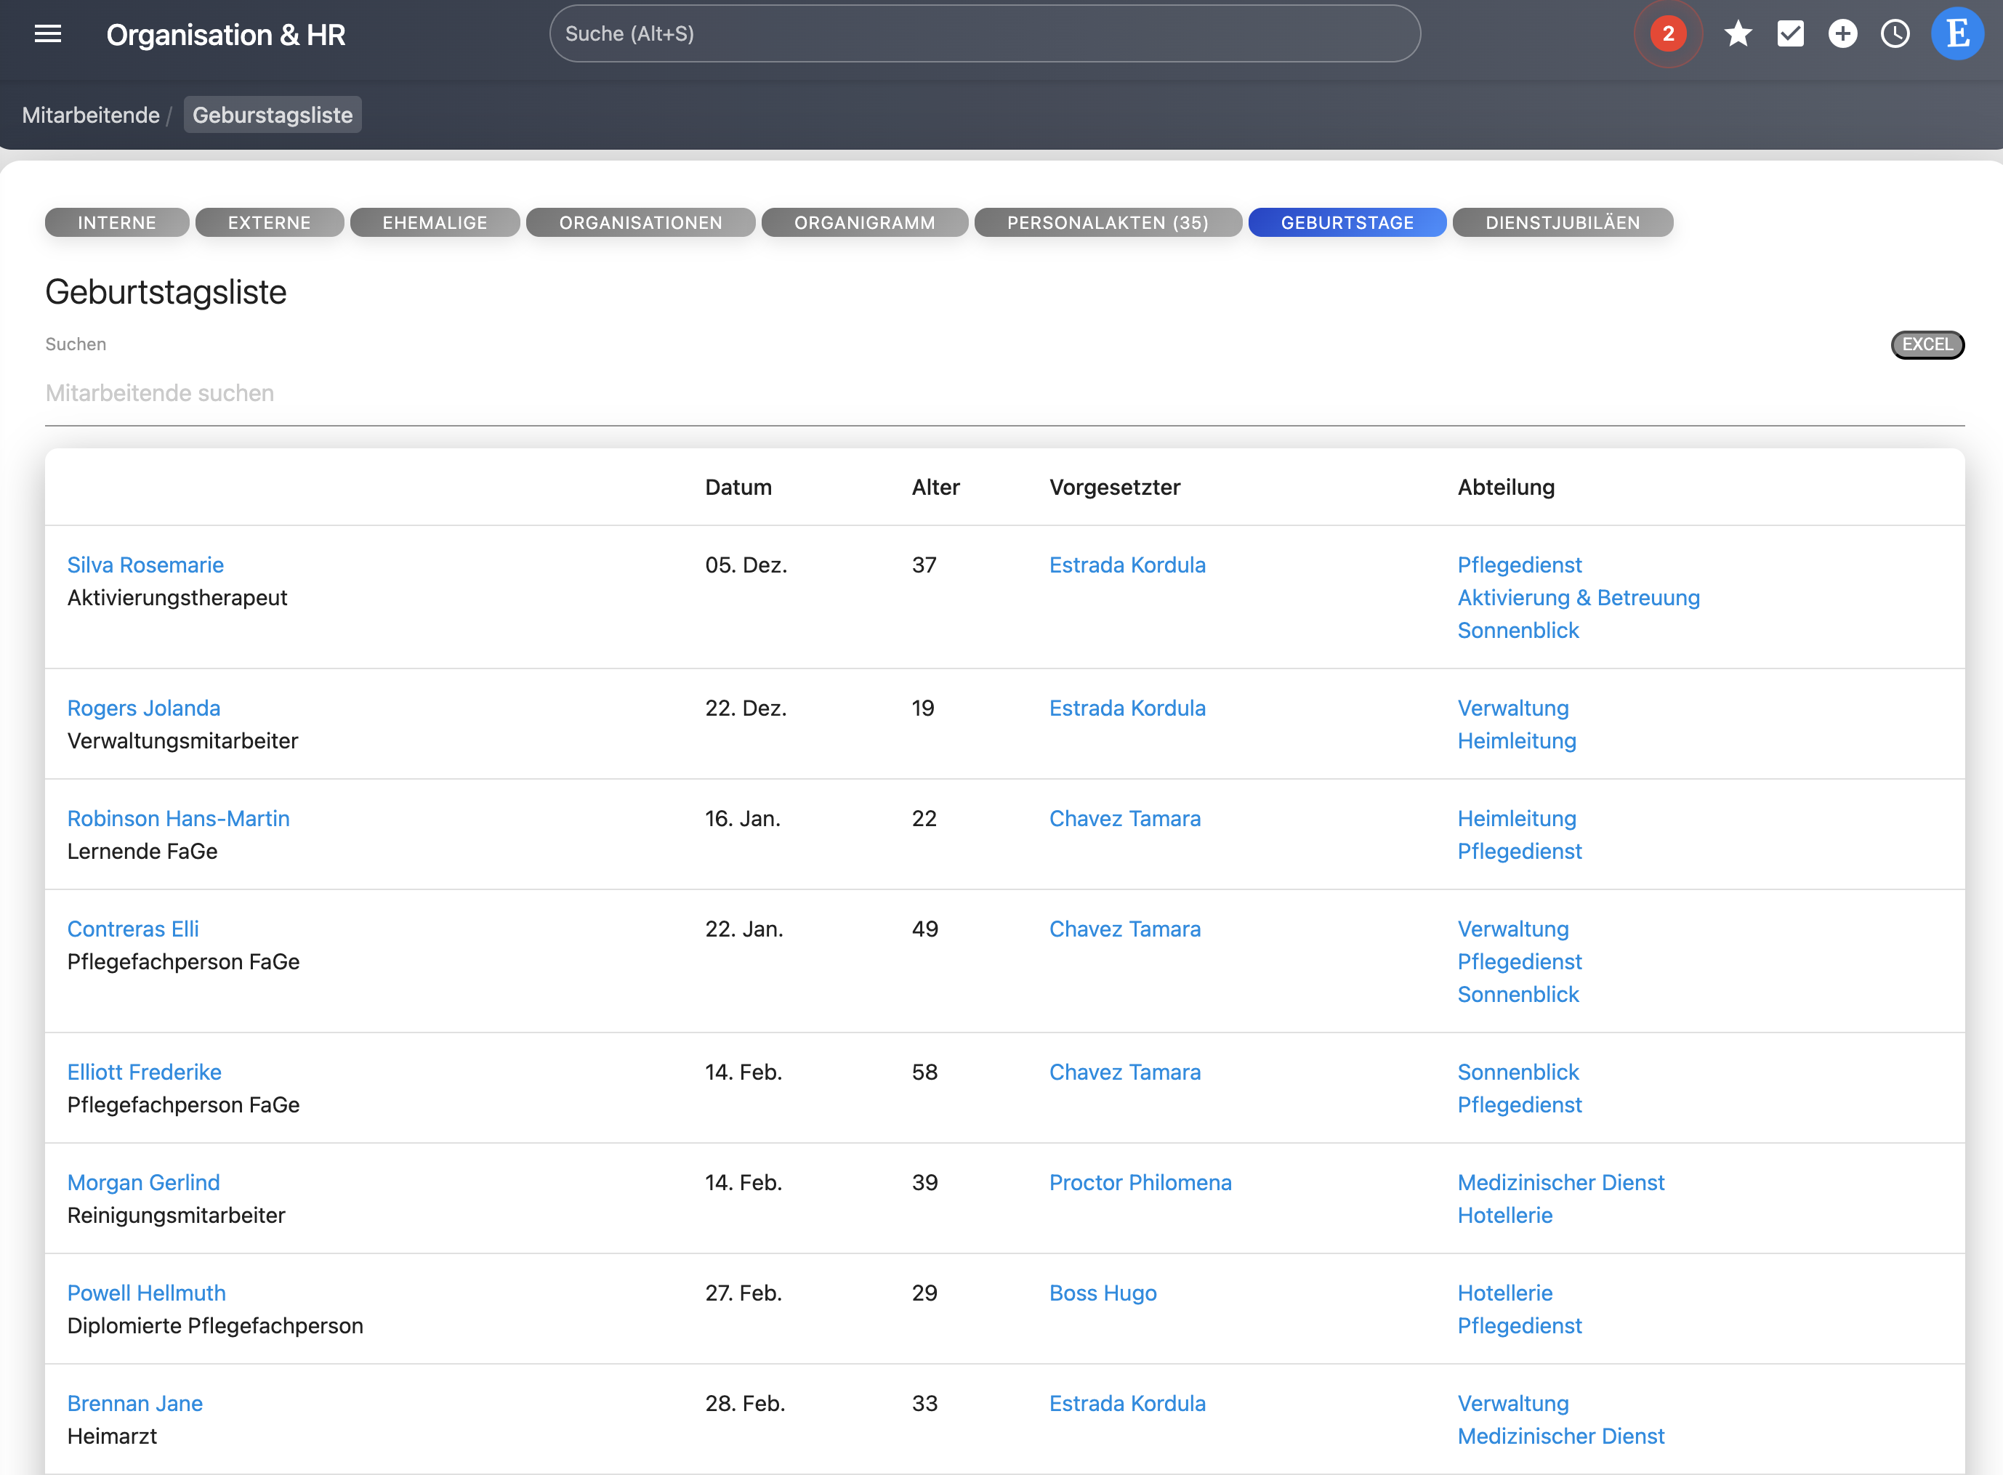The image size is (2003, 1475).
Task: Open the hamburger main menu
Action: [47, 34]
